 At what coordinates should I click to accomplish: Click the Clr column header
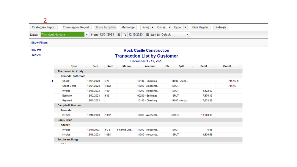pos(167,66)
